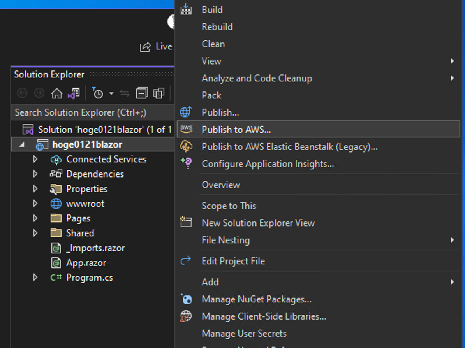Select the App.razor file name
Image resolution: width=465 pixels, height=348 pixels.
coord(86,263)
